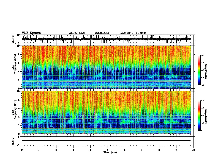
Task: Click the ch.2 "Frequency (kHz)" axis label
Action: [15, 110]
